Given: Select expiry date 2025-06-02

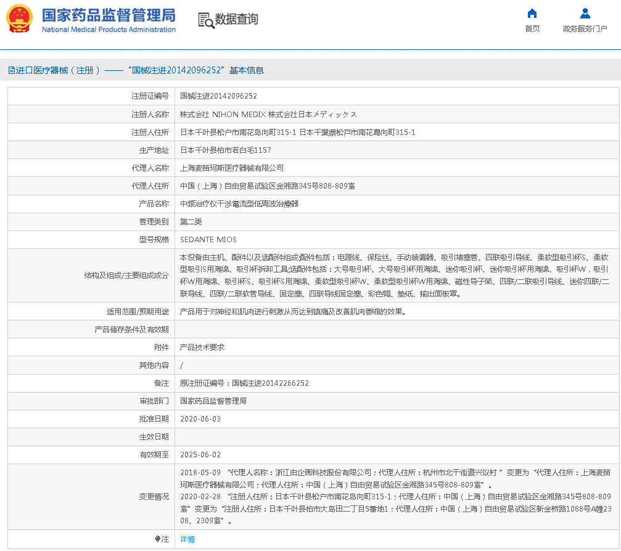Looking at the screenshot, I should point(200,455).
